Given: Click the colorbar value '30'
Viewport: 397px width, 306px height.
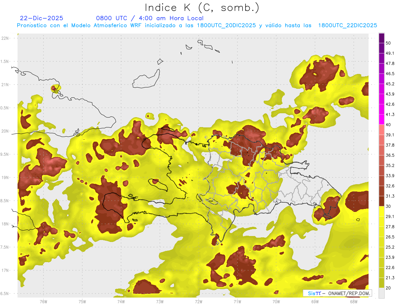Looking at the screenshot, I should (389, 206).
